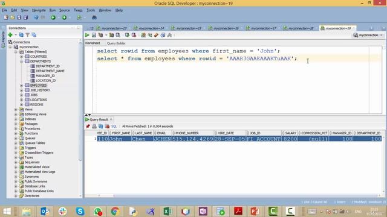Open Outlook from the taskbar
The width and height of the screenshot is (387, 217).
[45, 211]
